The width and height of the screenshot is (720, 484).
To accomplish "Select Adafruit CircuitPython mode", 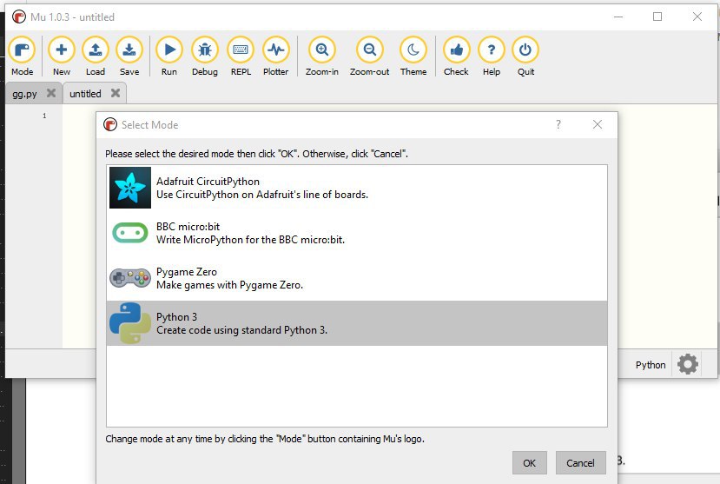I will click(x=357, y=188).
